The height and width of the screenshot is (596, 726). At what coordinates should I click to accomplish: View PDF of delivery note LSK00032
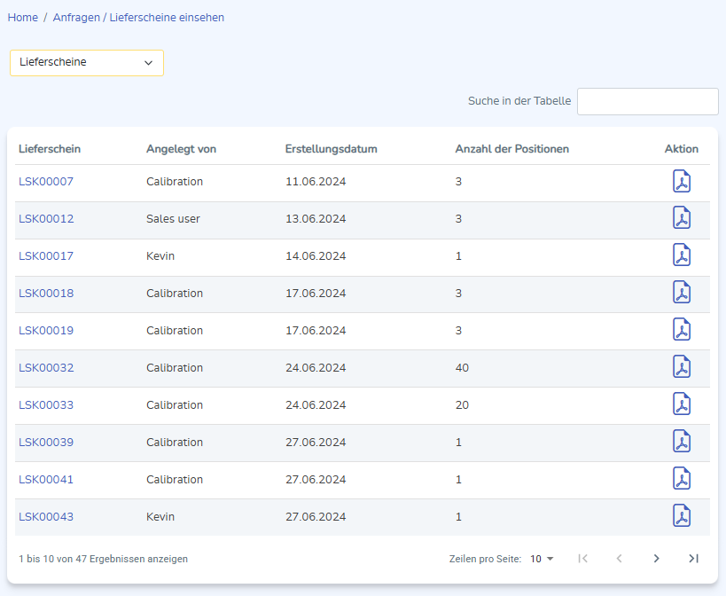681,368
